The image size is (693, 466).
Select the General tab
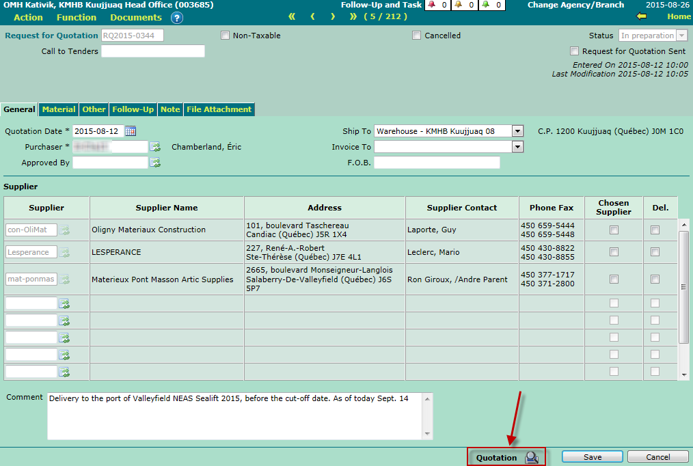pyautogui.click(x=19, y=109)
